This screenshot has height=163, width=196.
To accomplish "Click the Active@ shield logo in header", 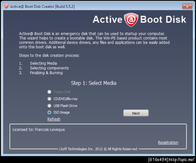I will [x=131, y=20].
